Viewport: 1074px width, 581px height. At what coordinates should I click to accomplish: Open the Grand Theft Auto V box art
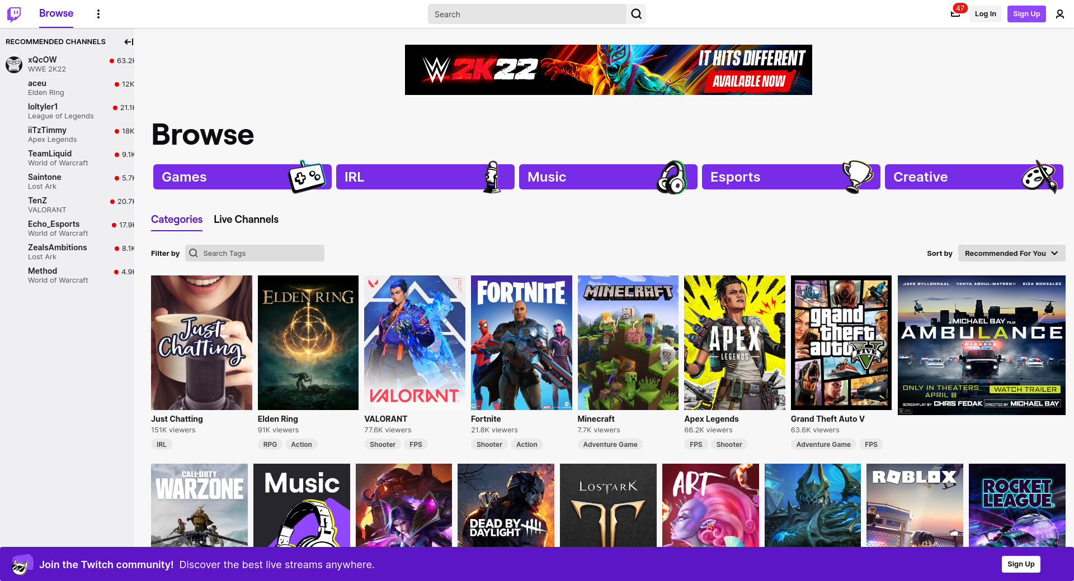pos(841,342)
